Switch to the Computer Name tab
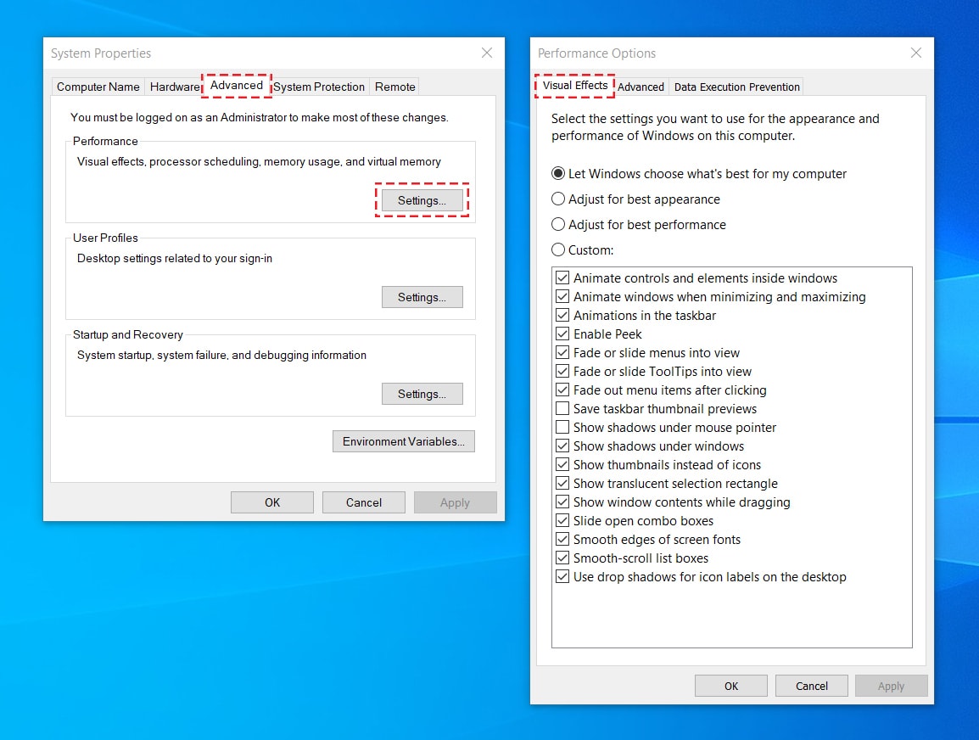This screenshot has height=740, width=979. point(98,87)
